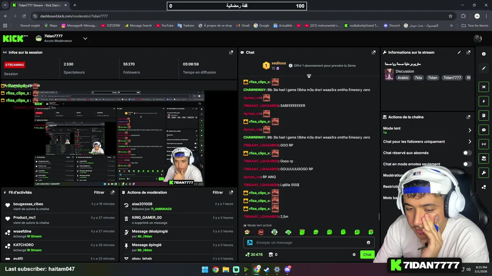Open the Discord bookmark
This screenshot has width=492, height=276.
coord(391,26)
